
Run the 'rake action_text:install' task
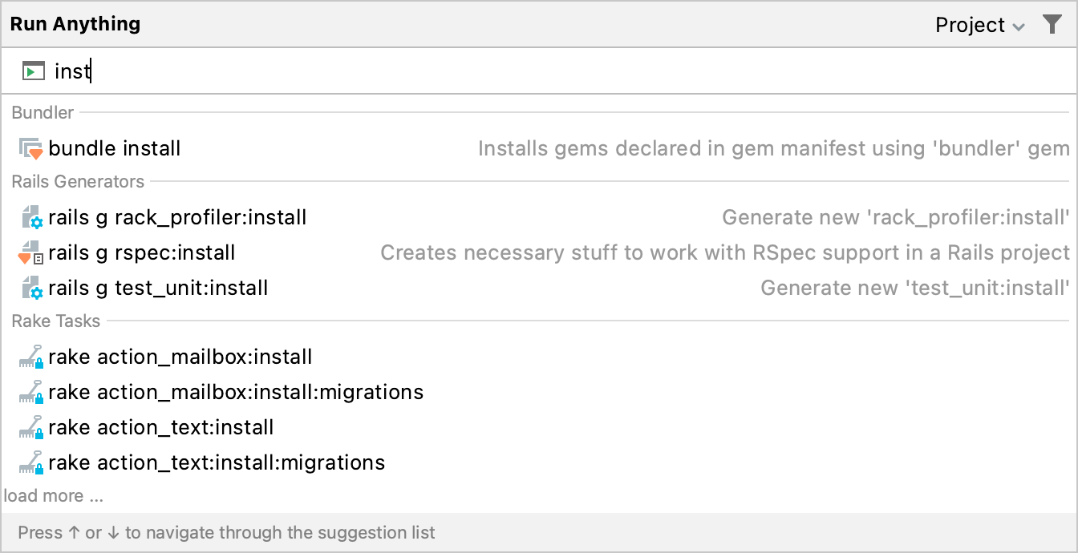click(x=161, y=427)
